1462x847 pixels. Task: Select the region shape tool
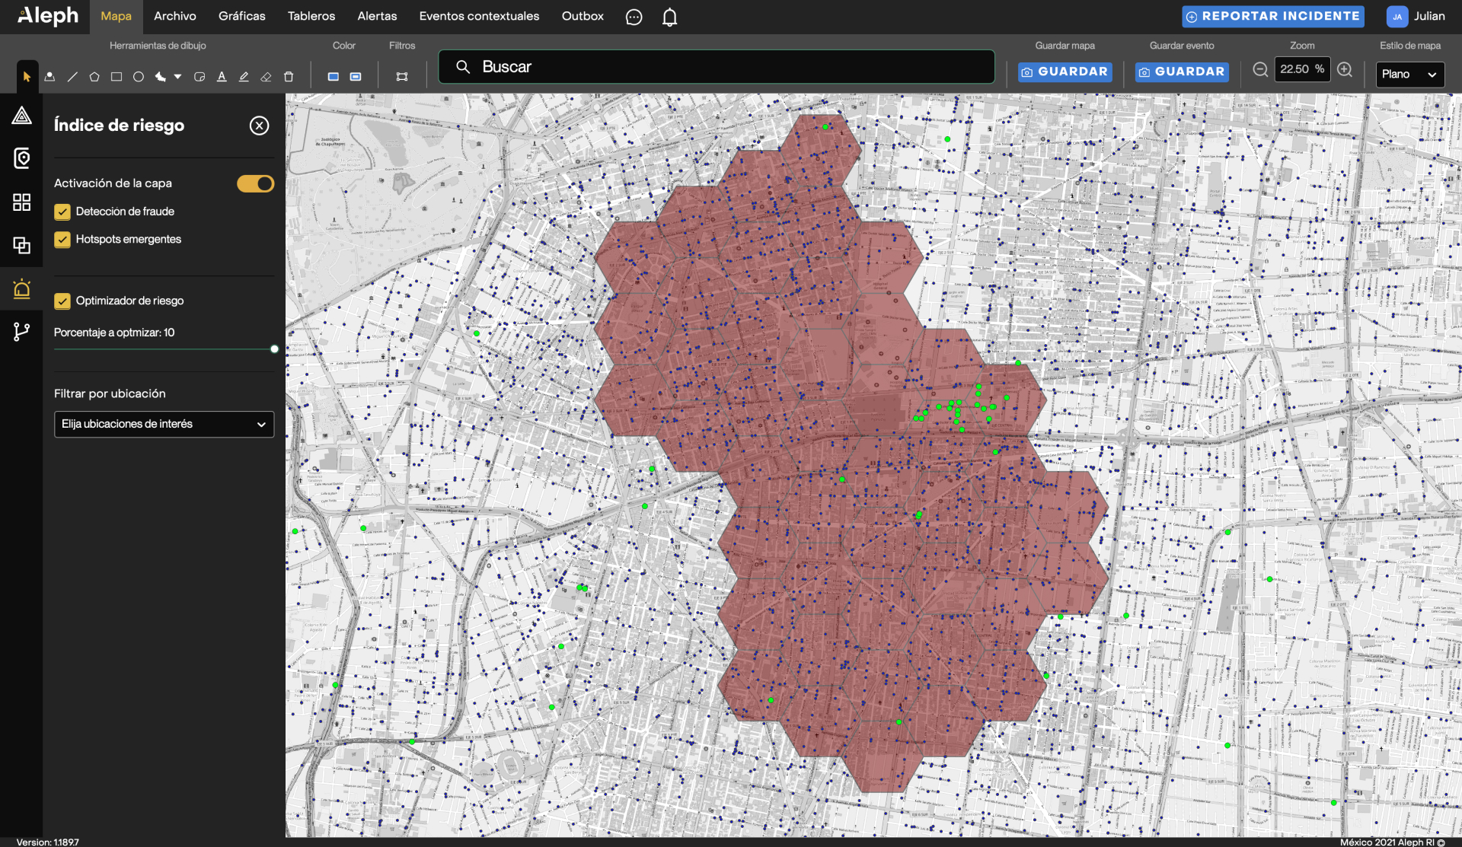(161, 77)
